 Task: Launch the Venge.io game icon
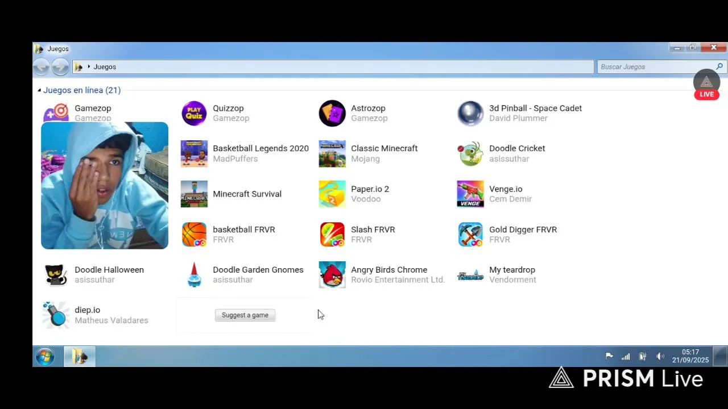(470, 194)
